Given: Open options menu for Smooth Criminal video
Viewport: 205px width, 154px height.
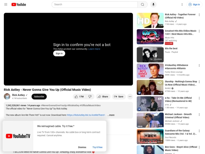Looking at the screenshot, I should [x=199, y=114].
